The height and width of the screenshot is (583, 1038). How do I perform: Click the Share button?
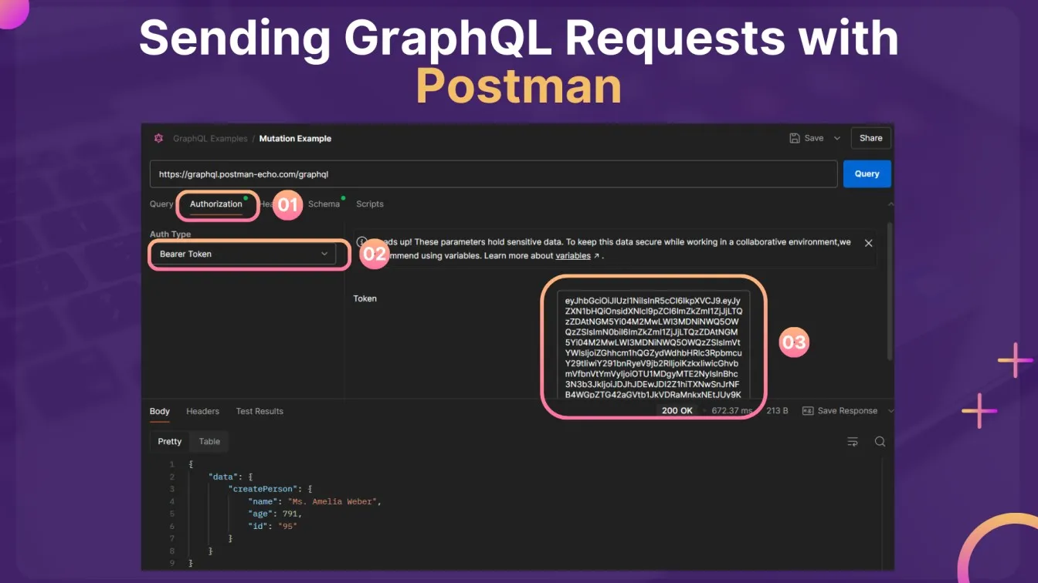click(870, 138)
